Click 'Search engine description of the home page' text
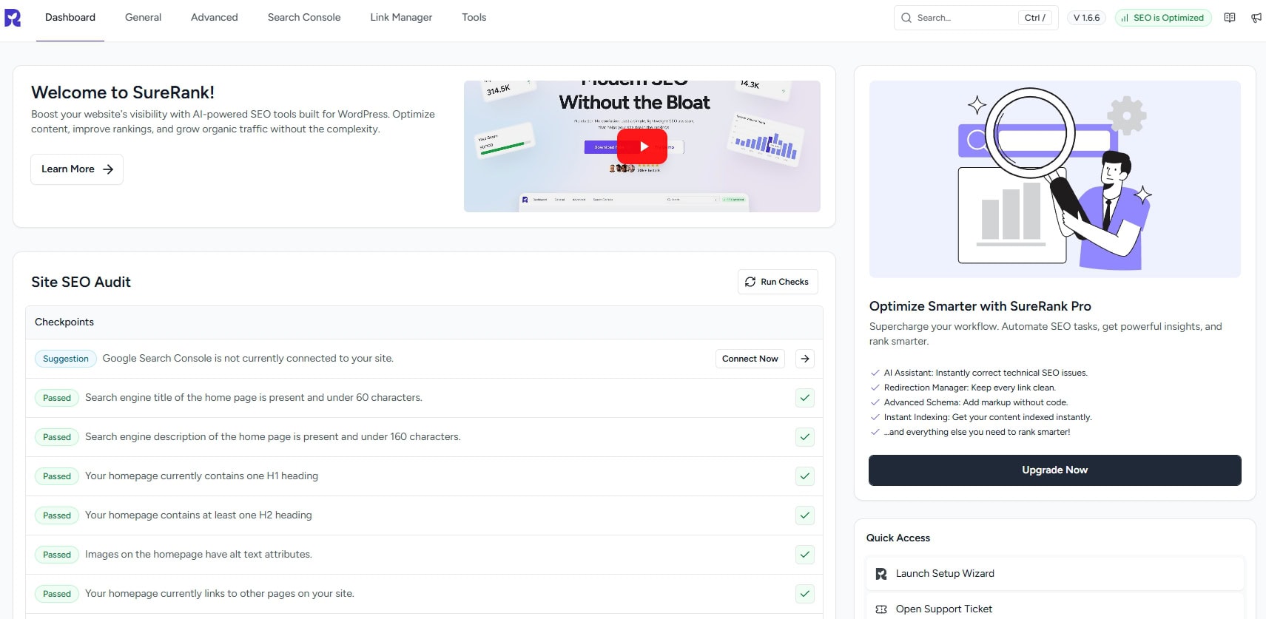 [273, 437]
